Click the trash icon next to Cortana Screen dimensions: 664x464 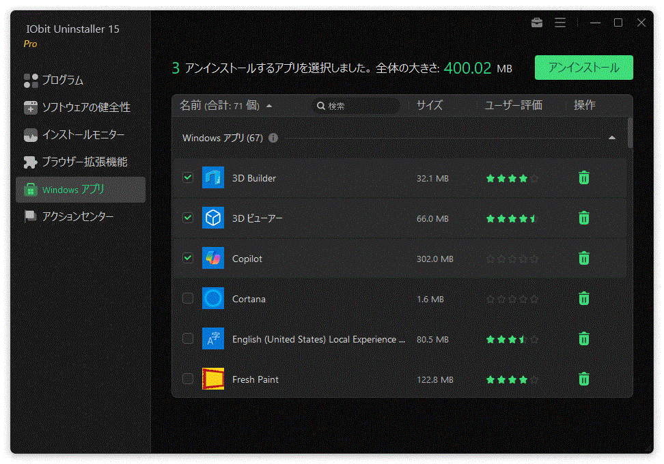[583, 298]
